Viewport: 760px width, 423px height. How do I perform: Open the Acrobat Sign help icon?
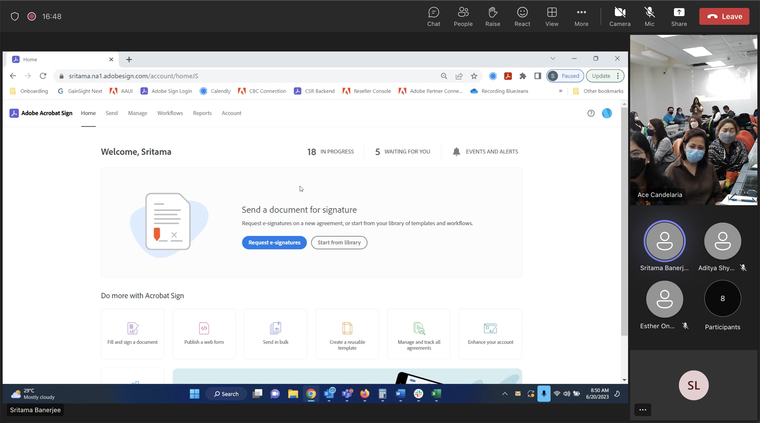[x=591, y=113]
